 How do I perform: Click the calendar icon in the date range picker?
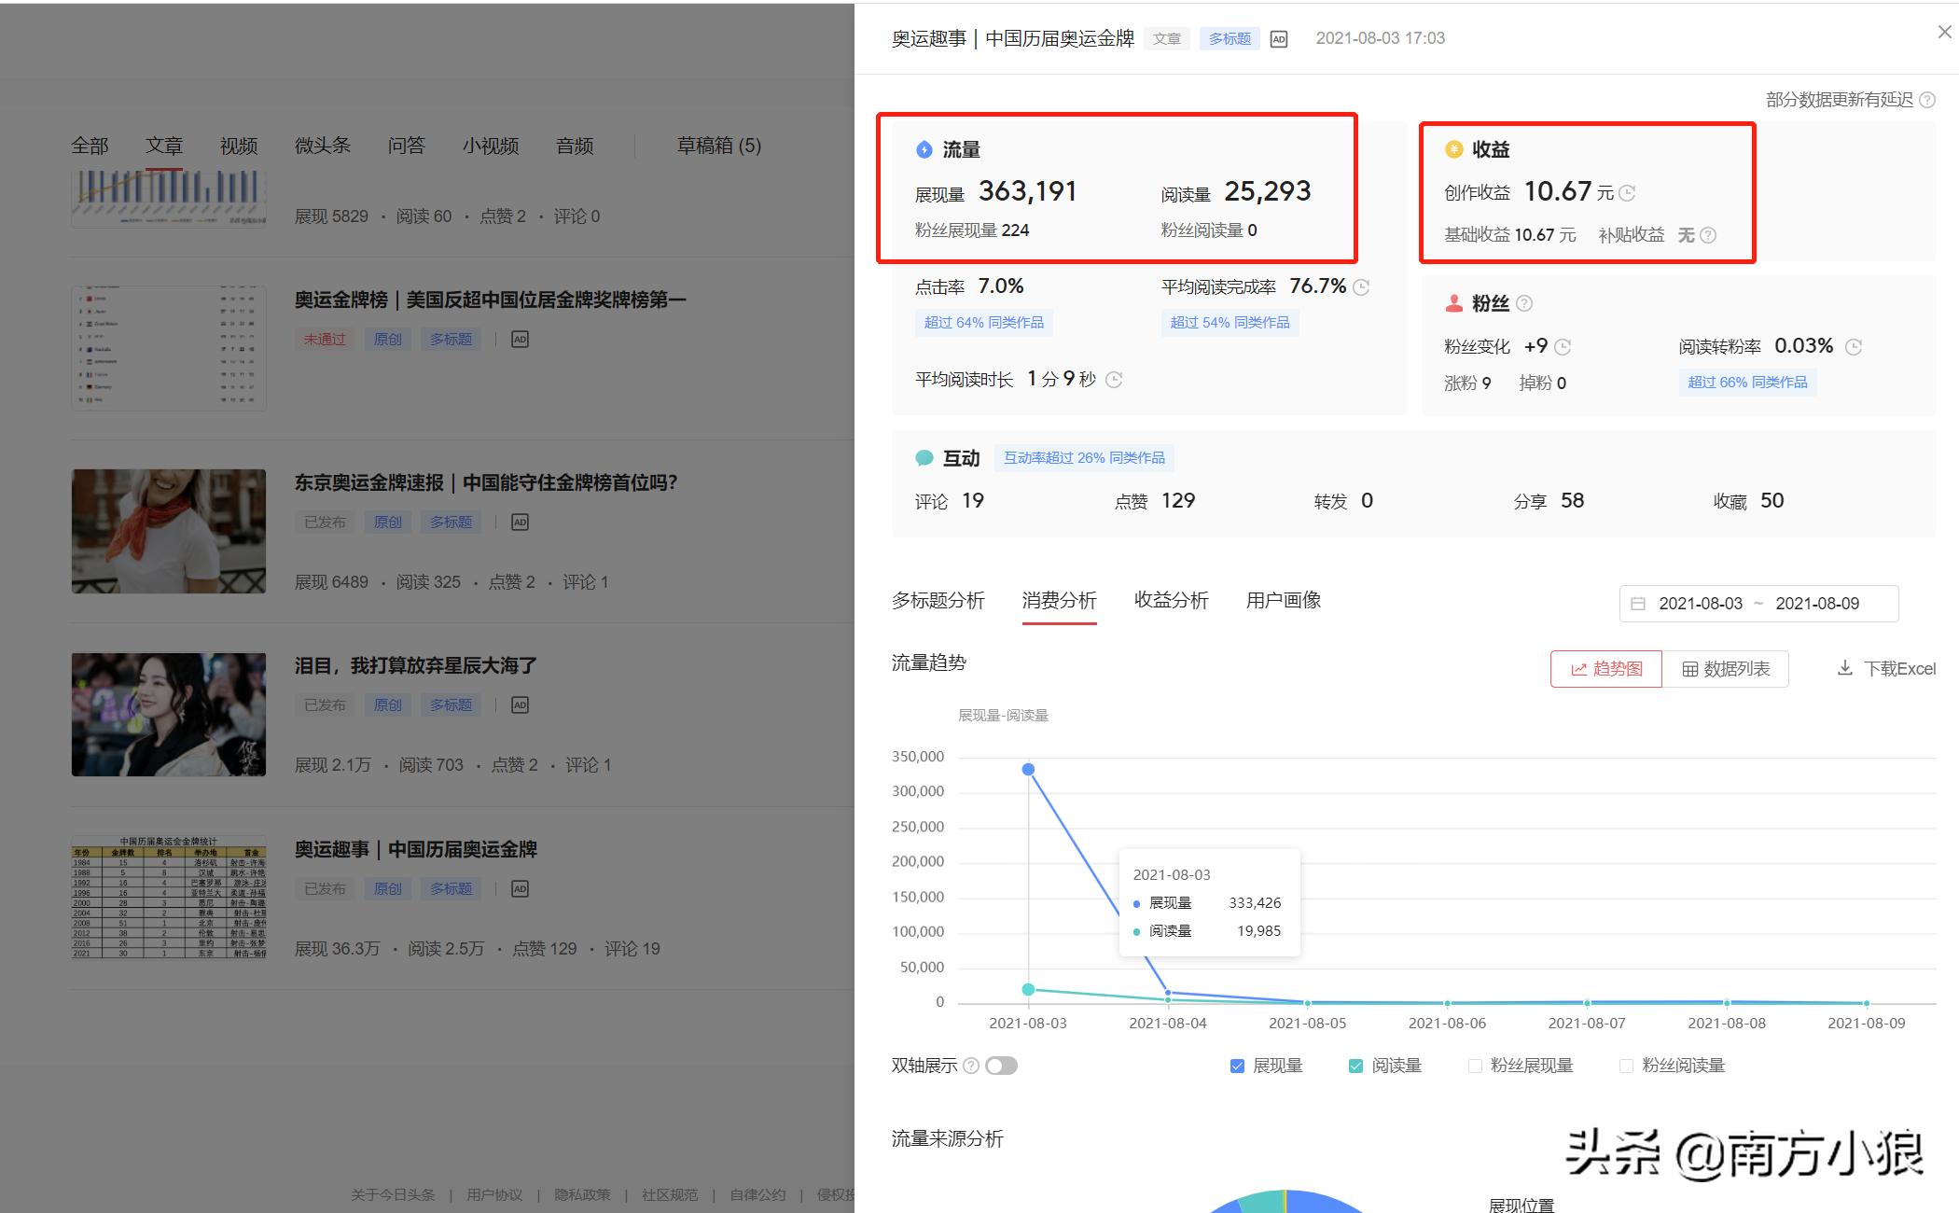(1639, 604)
